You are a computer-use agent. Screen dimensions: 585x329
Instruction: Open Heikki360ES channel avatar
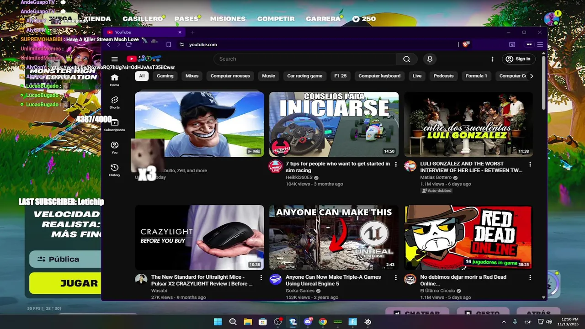coord(275,166)
